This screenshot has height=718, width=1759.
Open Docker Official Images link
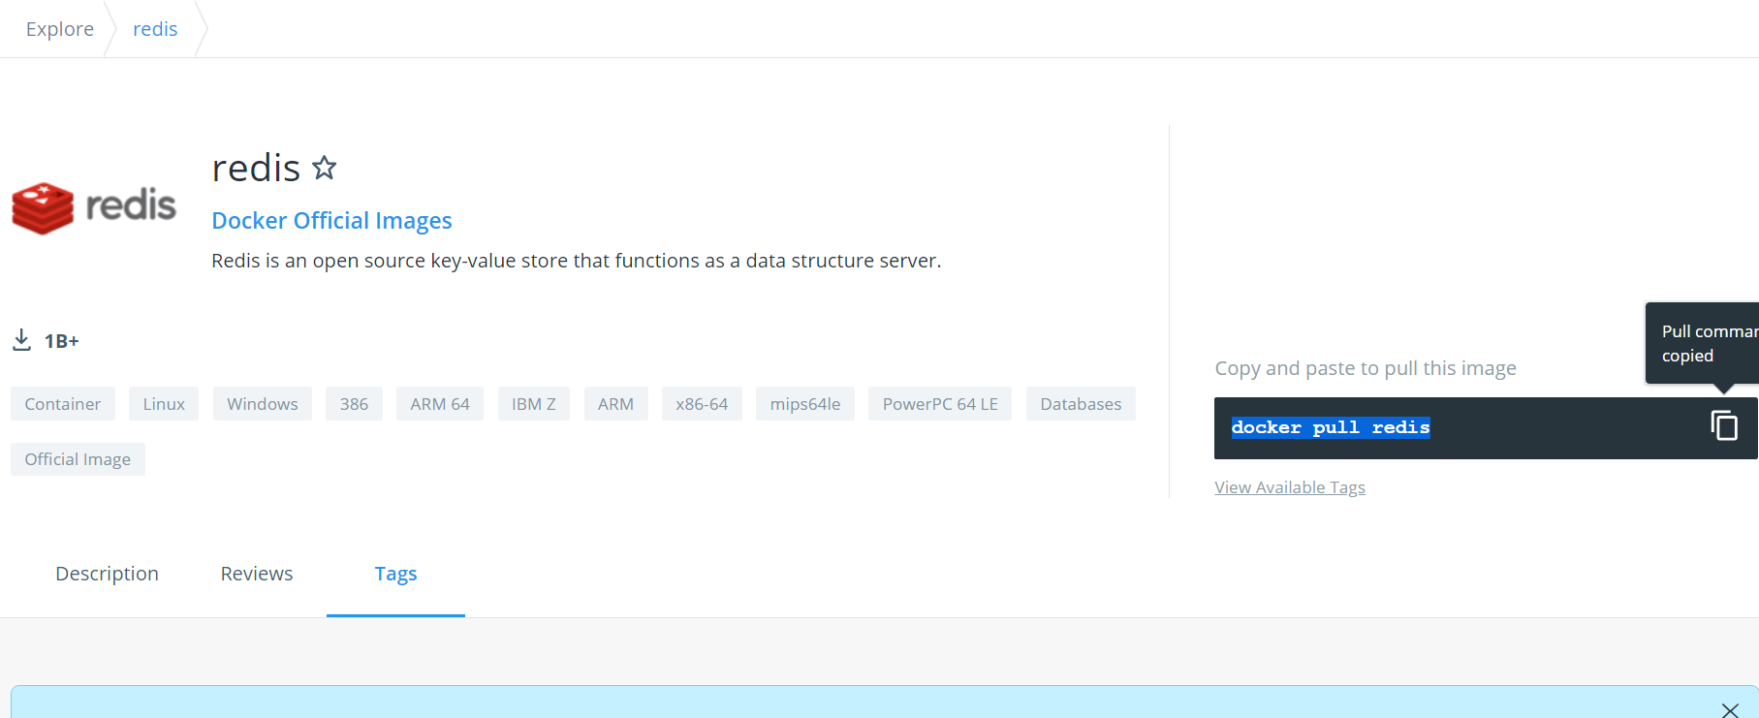(331, 221)
